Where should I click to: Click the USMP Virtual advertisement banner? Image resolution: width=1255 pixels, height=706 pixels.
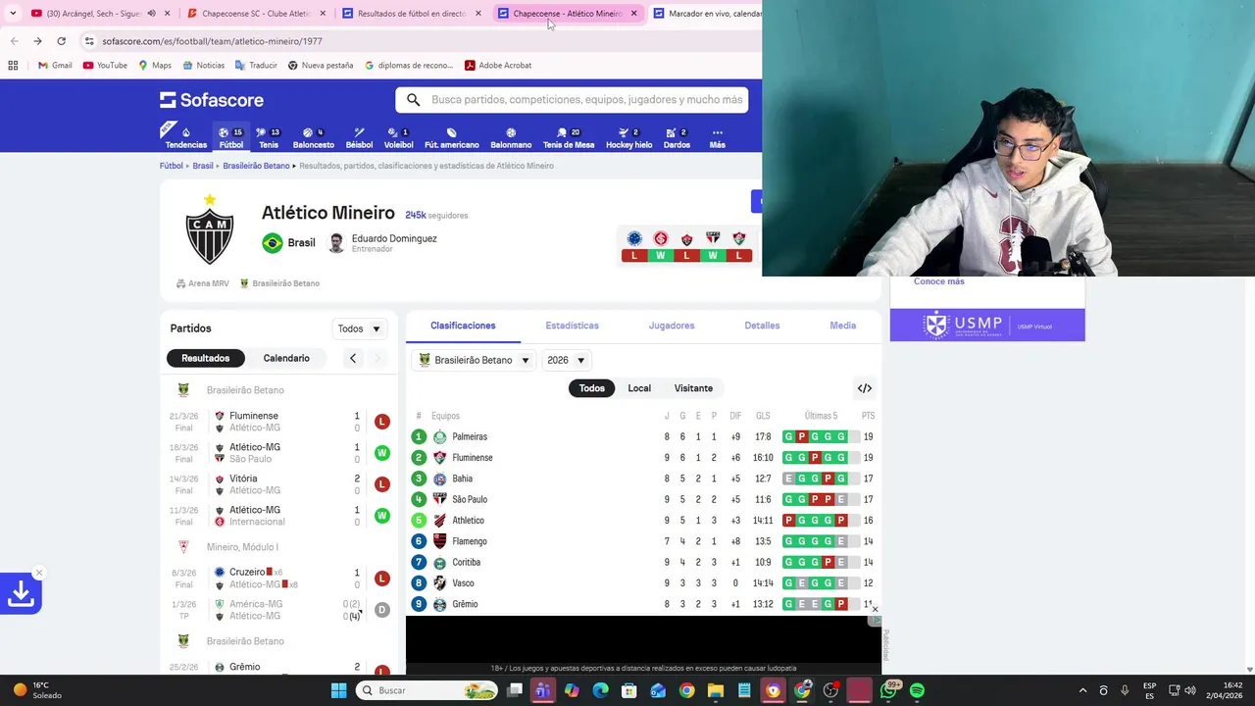coord(987,325)
